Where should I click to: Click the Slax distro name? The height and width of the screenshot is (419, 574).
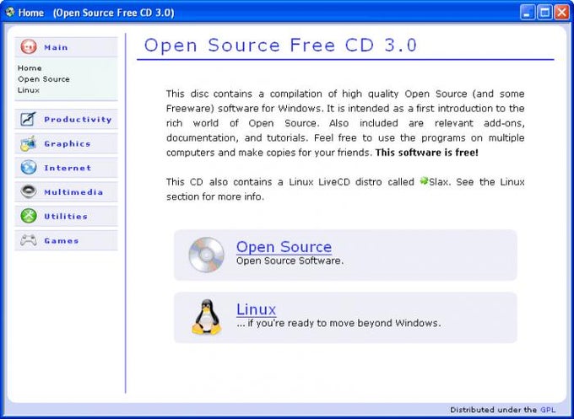pyautogui.click(x=441, y=182)
